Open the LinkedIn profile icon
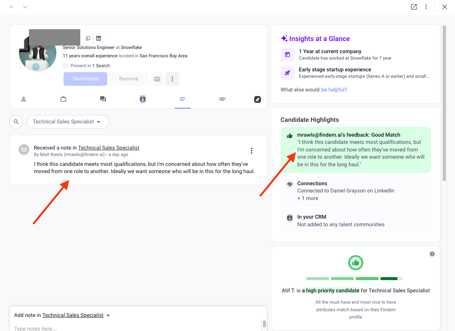Screen dimensions: 455x331 click(x=99, y=38)
